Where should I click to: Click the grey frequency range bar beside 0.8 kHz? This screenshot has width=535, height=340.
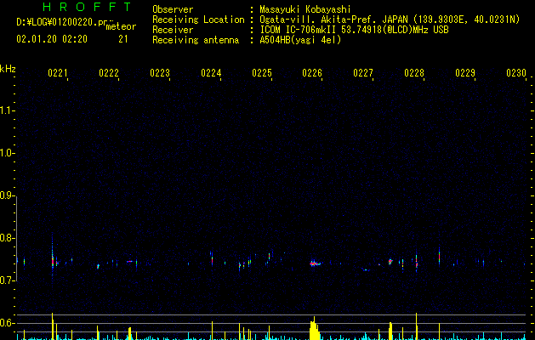click(x=16, y=238)
